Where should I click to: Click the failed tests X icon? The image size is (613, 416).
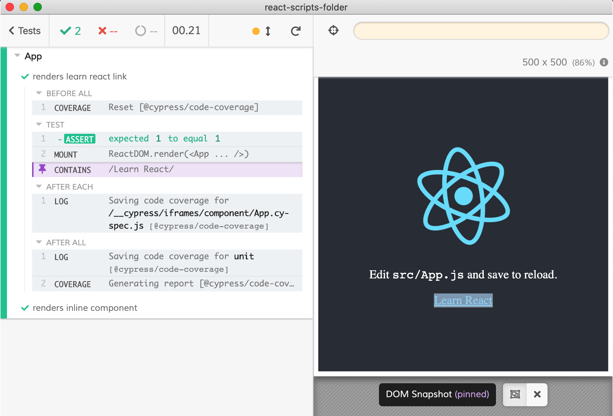pyautogui.click(x=101, y=31)
